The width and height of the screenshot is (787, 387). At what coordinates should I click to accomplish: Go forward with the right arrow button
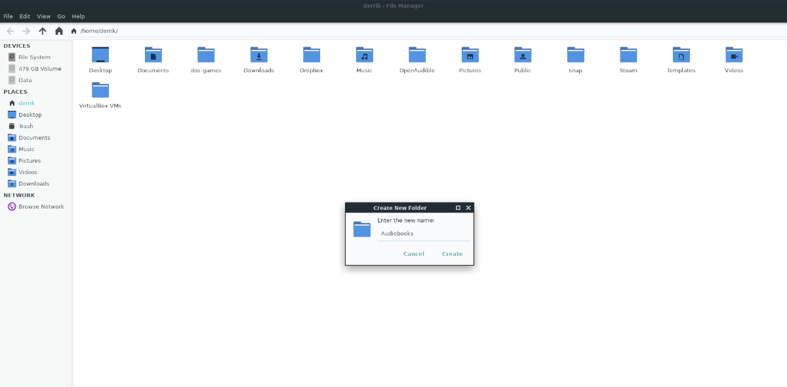[x=26, y=31]
